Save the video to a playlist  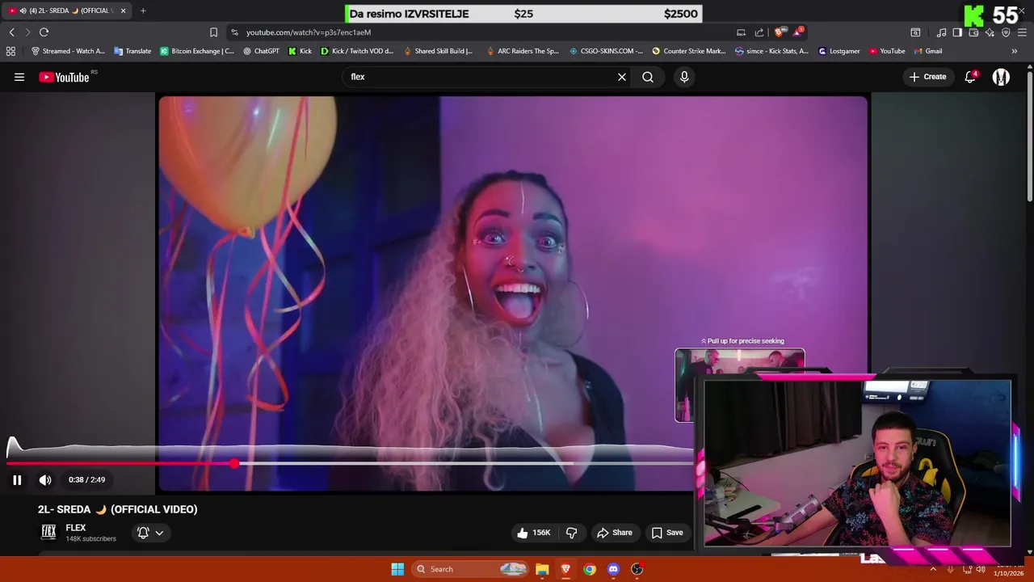pos(667,533)
